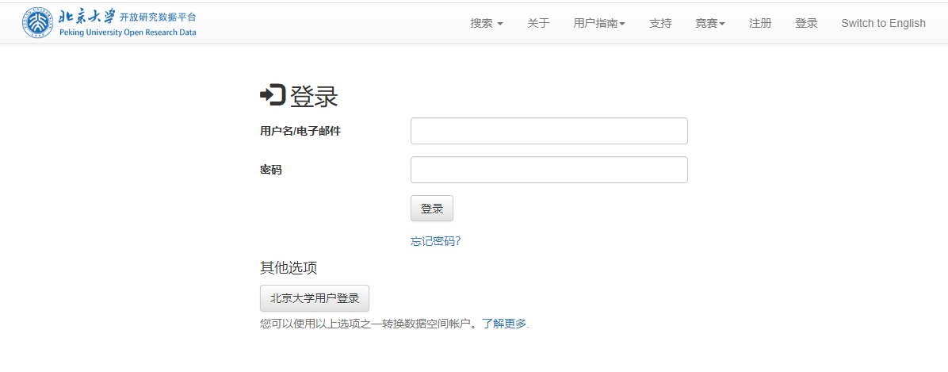Screen dimensions: 948x372
Task: Select 注册 in the navigation bar
Action: (760, 24)
